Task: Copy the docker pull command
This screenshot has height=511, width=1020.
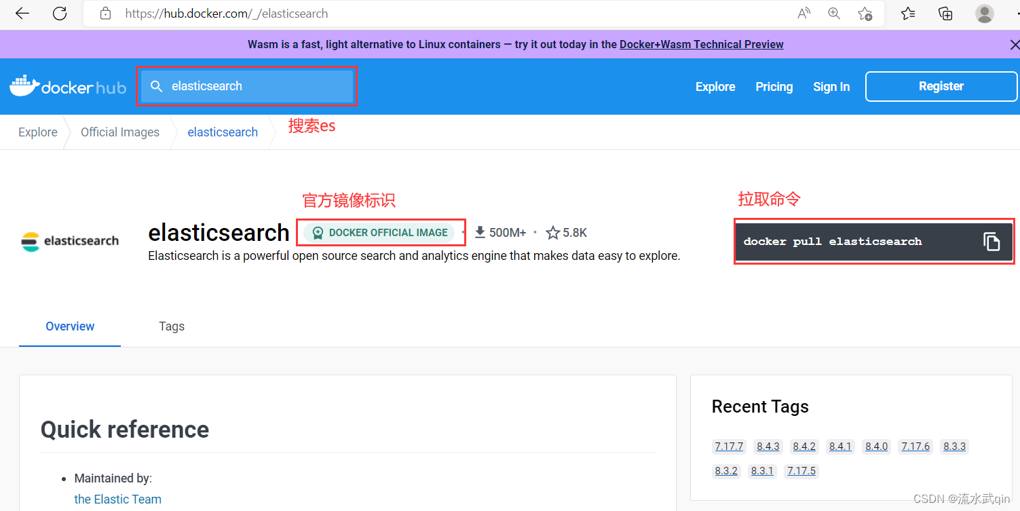Action: pyautogui.click(x=992, y=242)
